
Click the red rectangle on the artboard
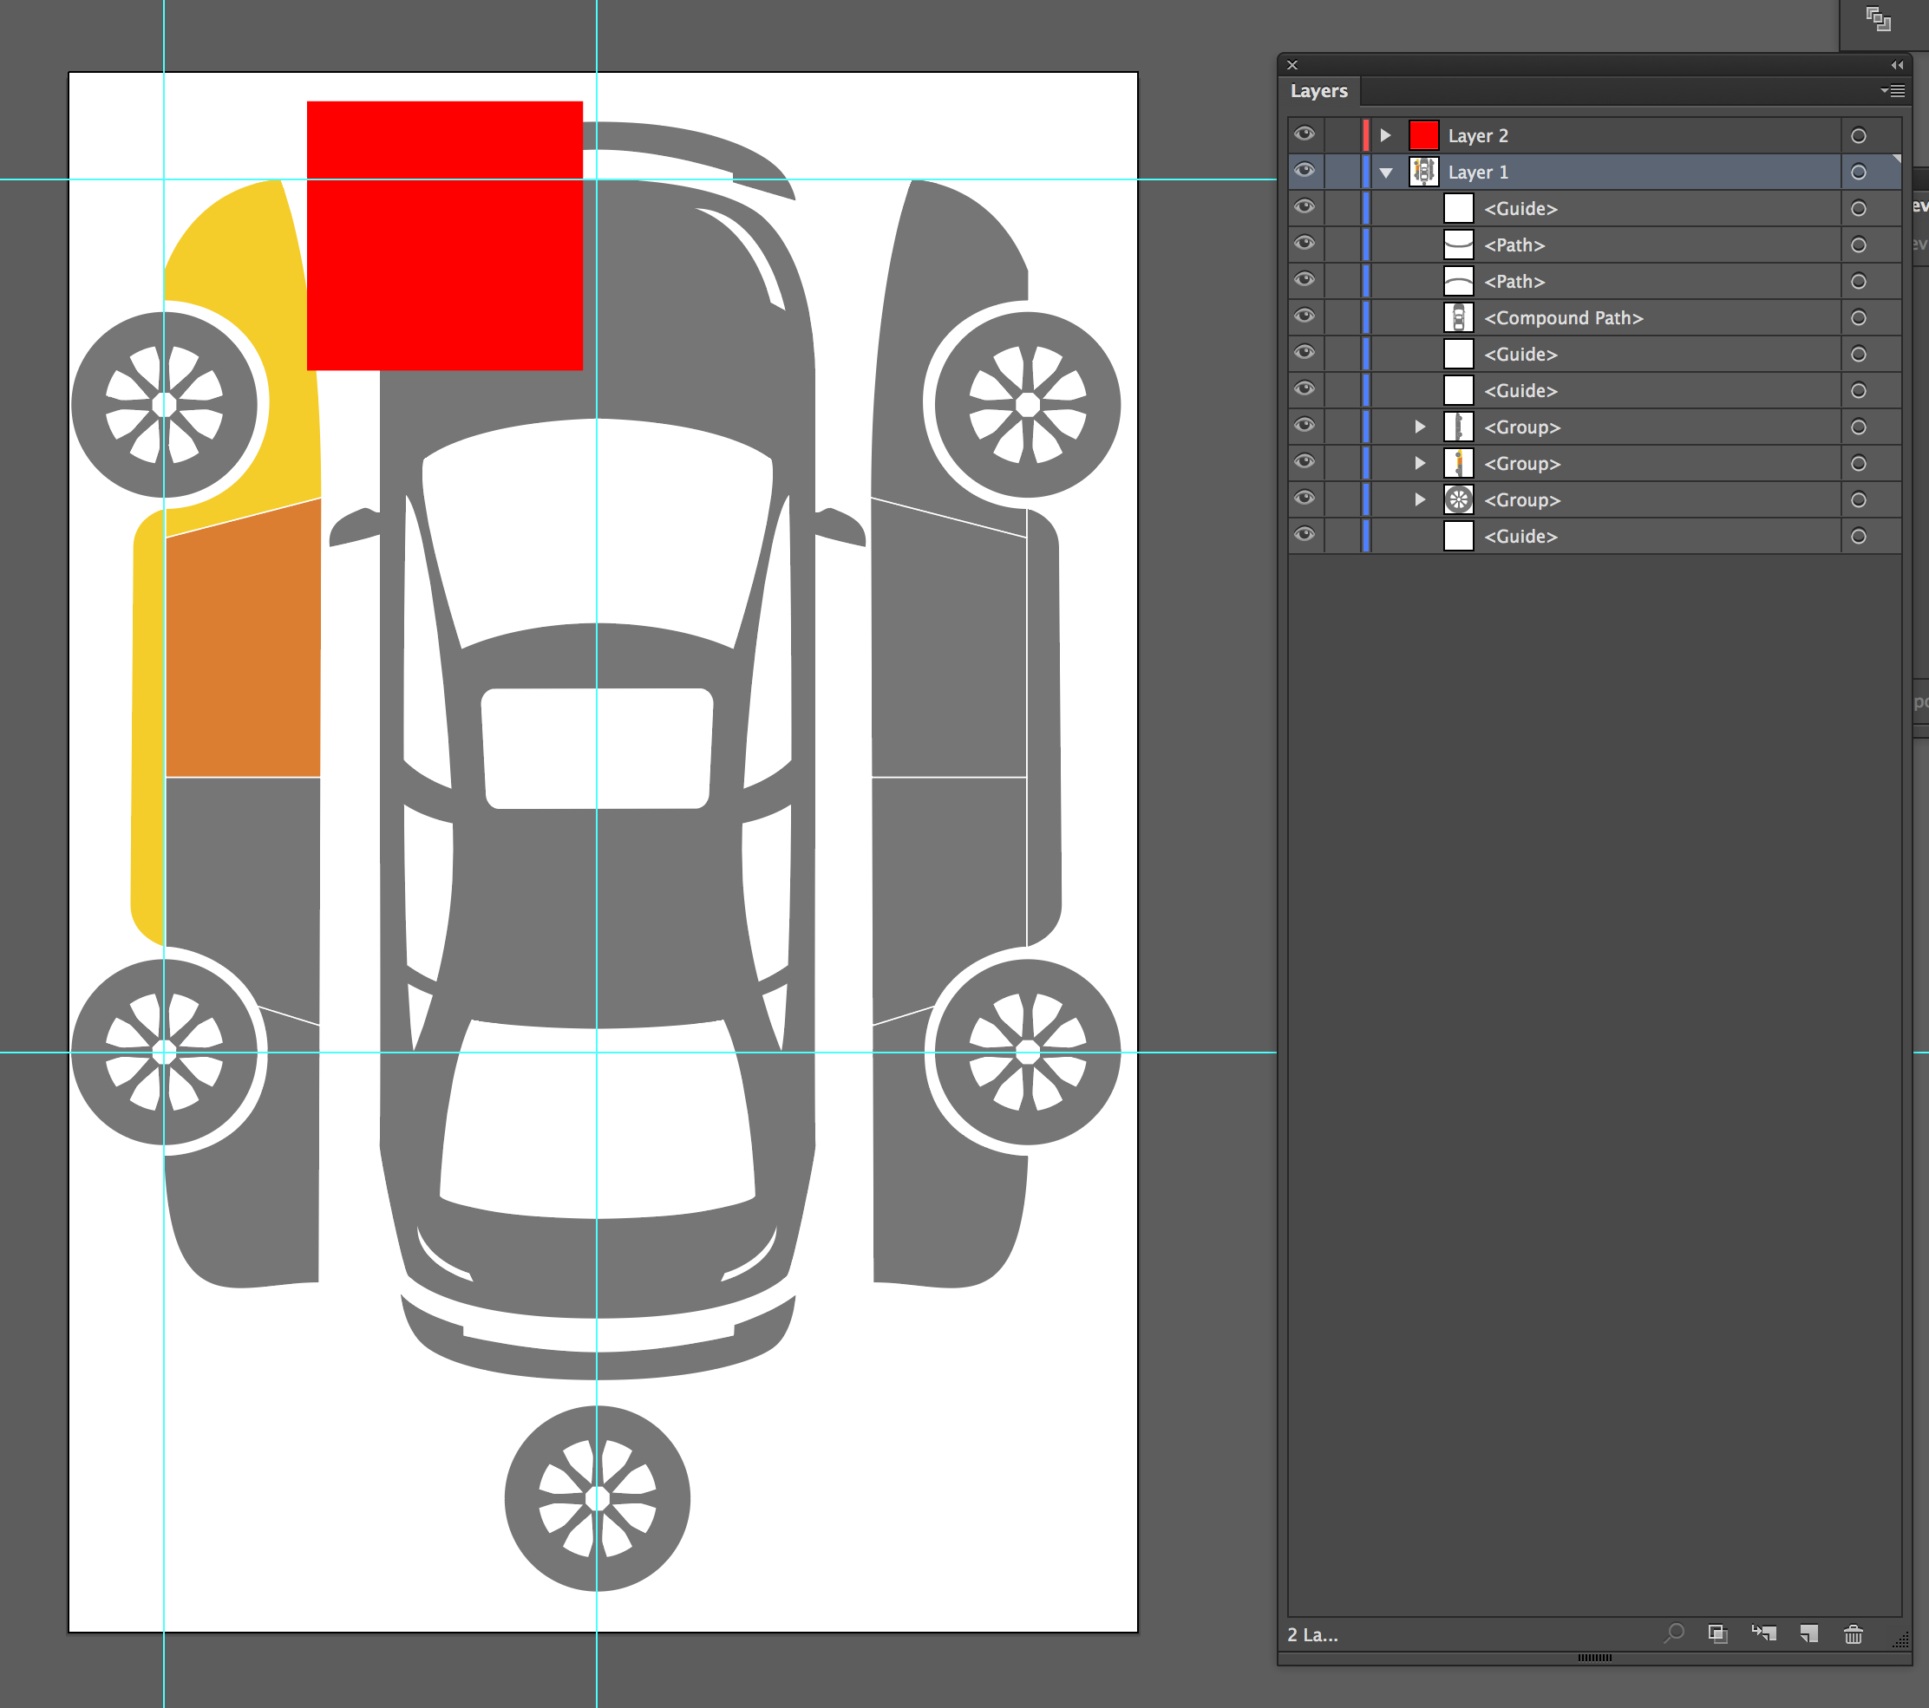[x=443, y=236]
